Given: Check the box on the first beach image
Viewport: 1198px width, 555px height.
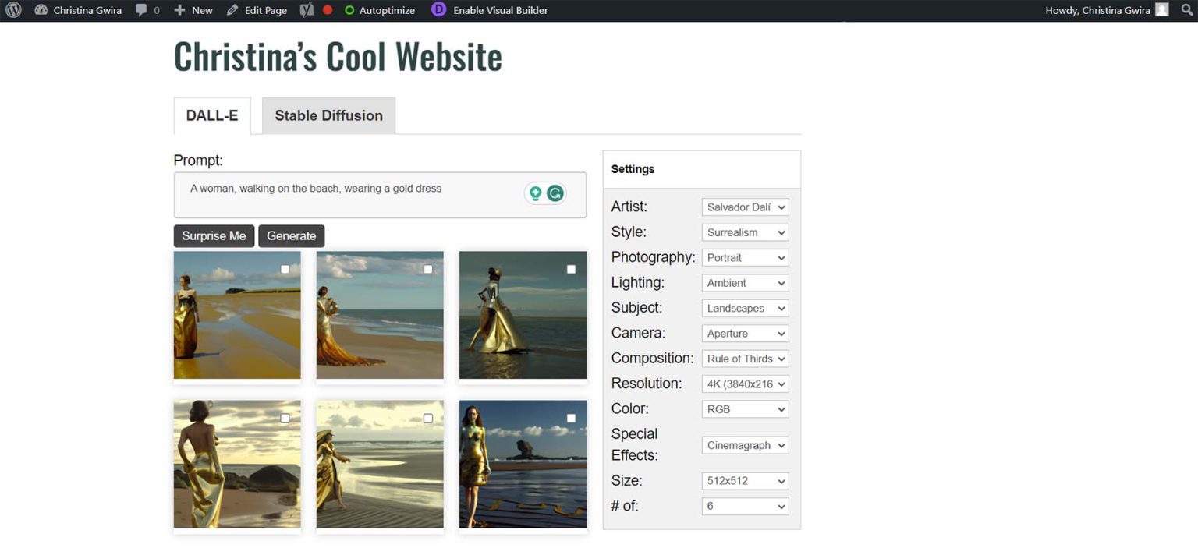Looking at the screenshot, I should (x=285, y=269).
